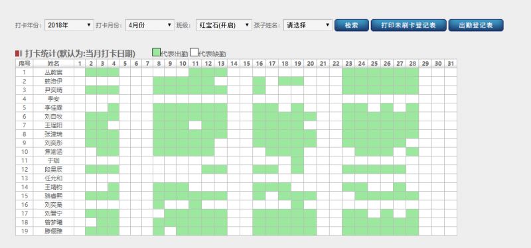Click row 5's white cell for day 18

[x=285, y=107]
